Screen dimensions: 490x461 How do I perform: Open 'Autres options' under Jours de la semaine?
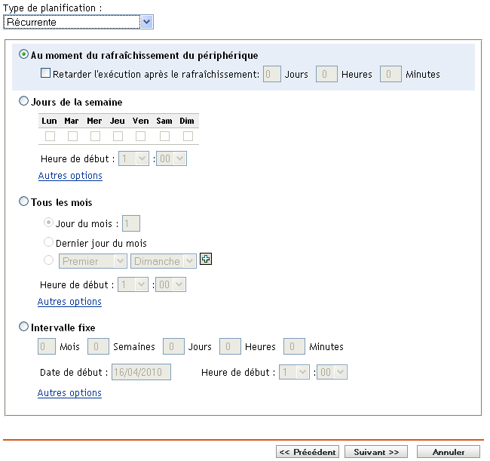pos(70,176)
